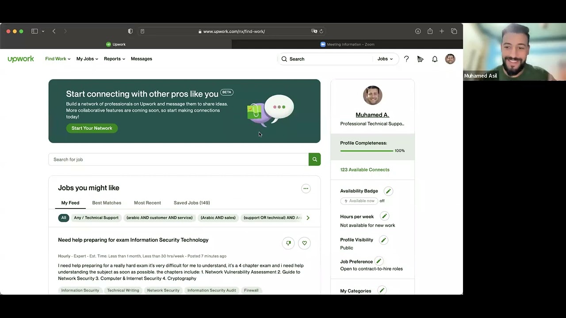This screenshot has width=566, height=318.
Task: Open the account avatar menu in navbar
Action: coord(450,59)
